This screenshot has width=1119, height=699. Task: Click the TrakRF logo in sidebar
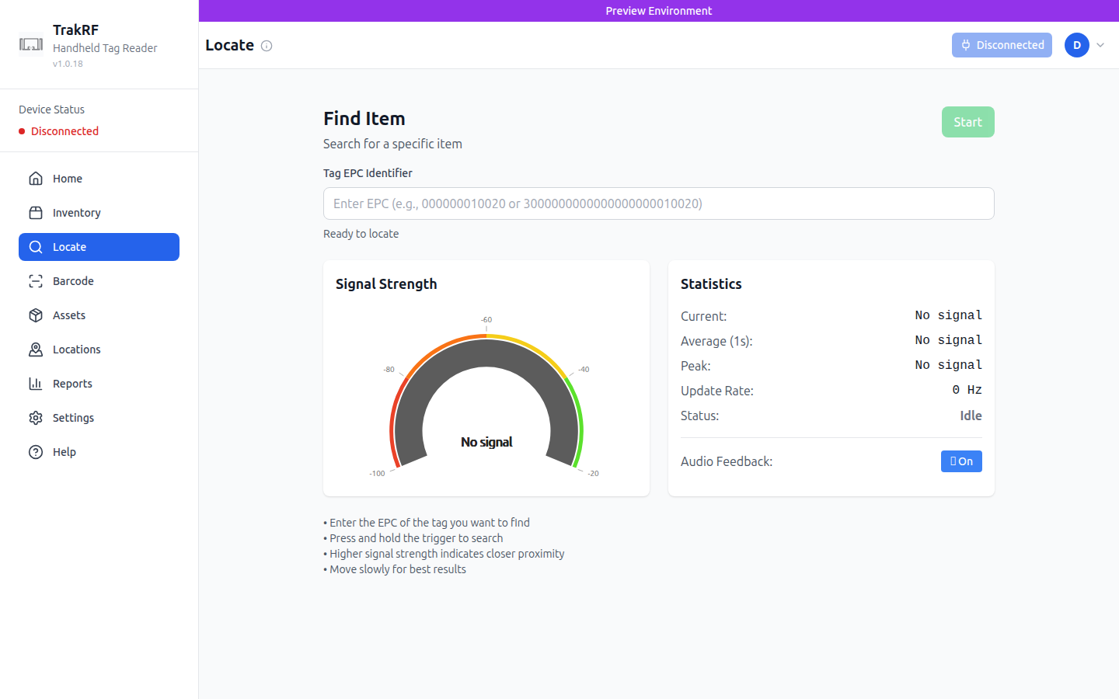[31, 45]
